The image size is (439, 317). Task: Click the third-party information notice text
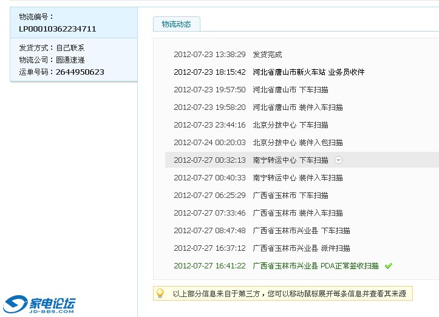coord(289,294)
